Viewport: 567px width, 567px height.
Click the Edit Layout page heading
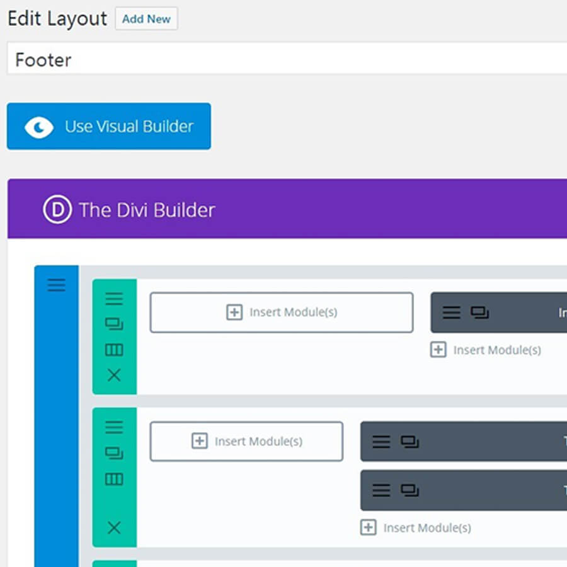click(57, 19)
